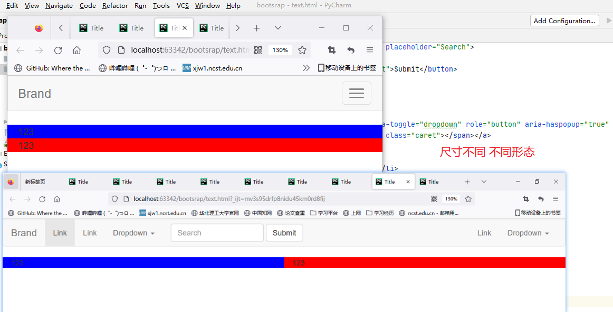Open the Help menu in PyCharm
Screen dimensions: 613x312
tap(233, 5)
